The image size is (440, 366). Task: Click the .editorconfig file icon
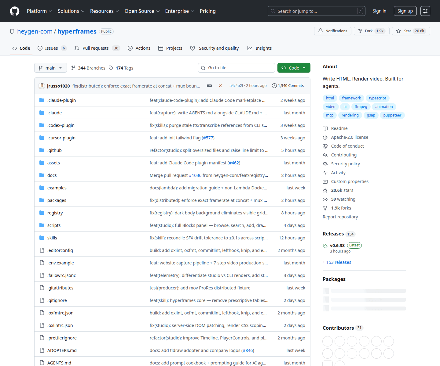42,250
